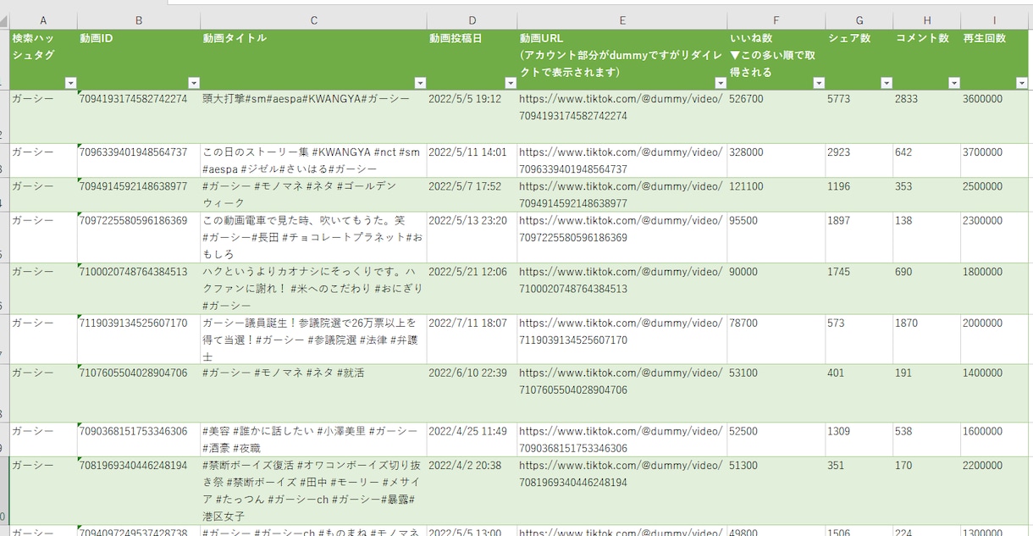Select column A header
This screenshot has height=536, width=1033.
(x=43, y=20)
